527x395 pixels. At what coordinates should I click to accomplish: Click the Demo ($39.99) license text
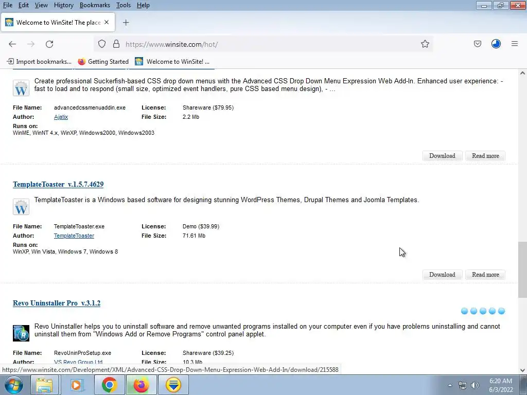point(201,227)
